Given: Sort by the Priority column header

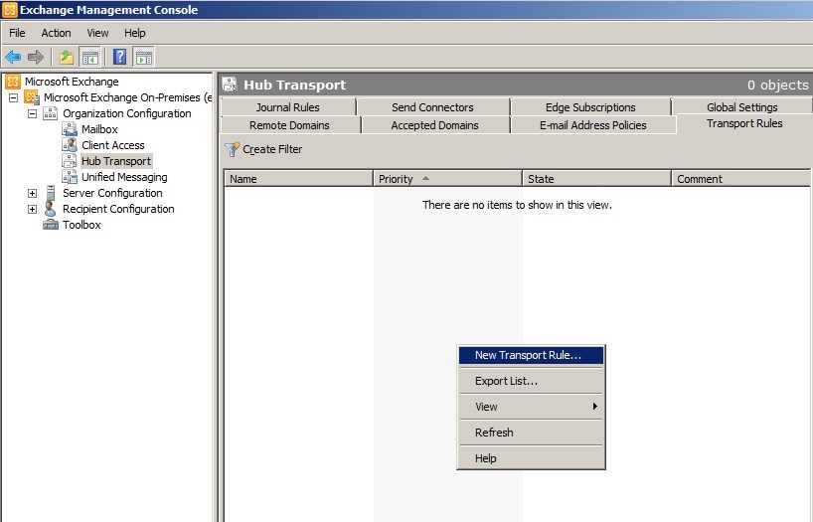Looking at the screenshot, I should pyautogui.click(x=447, y=179).
